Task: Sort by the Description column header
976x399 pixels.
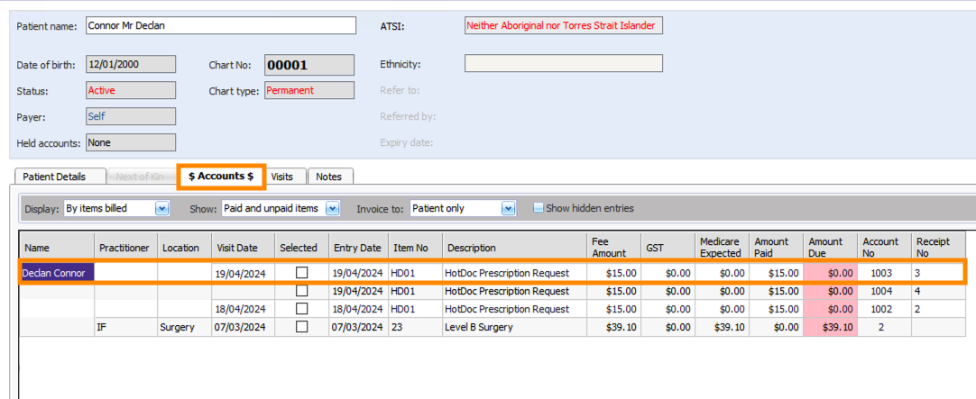Action: (x=514, y=248)
